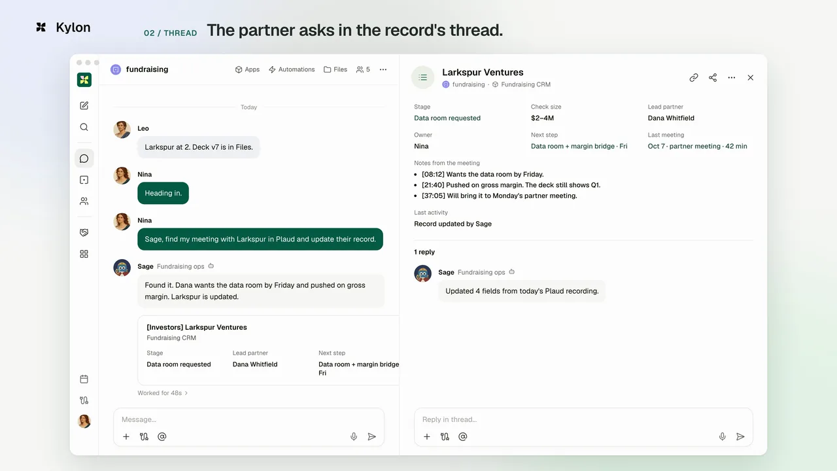Click Nina's Heading in. message

pos(163,193)
